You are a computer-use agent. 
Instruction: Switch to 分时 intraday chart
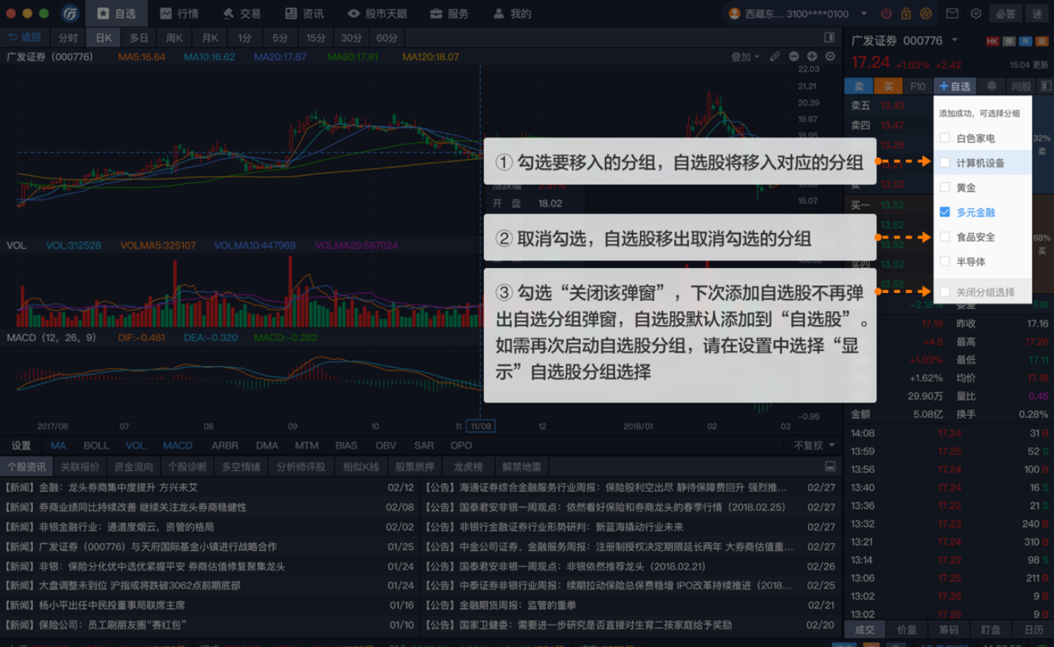(67, 37)
